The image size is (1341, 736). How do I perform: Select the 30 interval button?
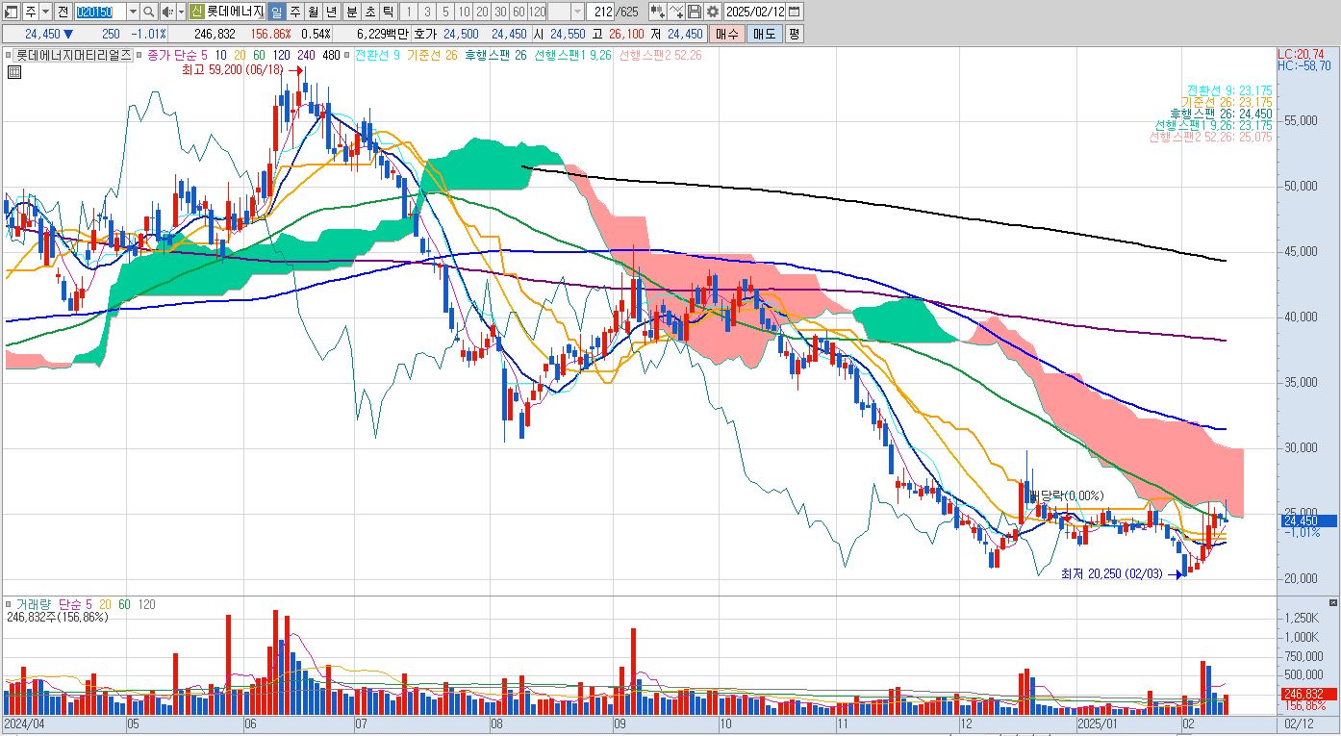click(x=500, y=12)
